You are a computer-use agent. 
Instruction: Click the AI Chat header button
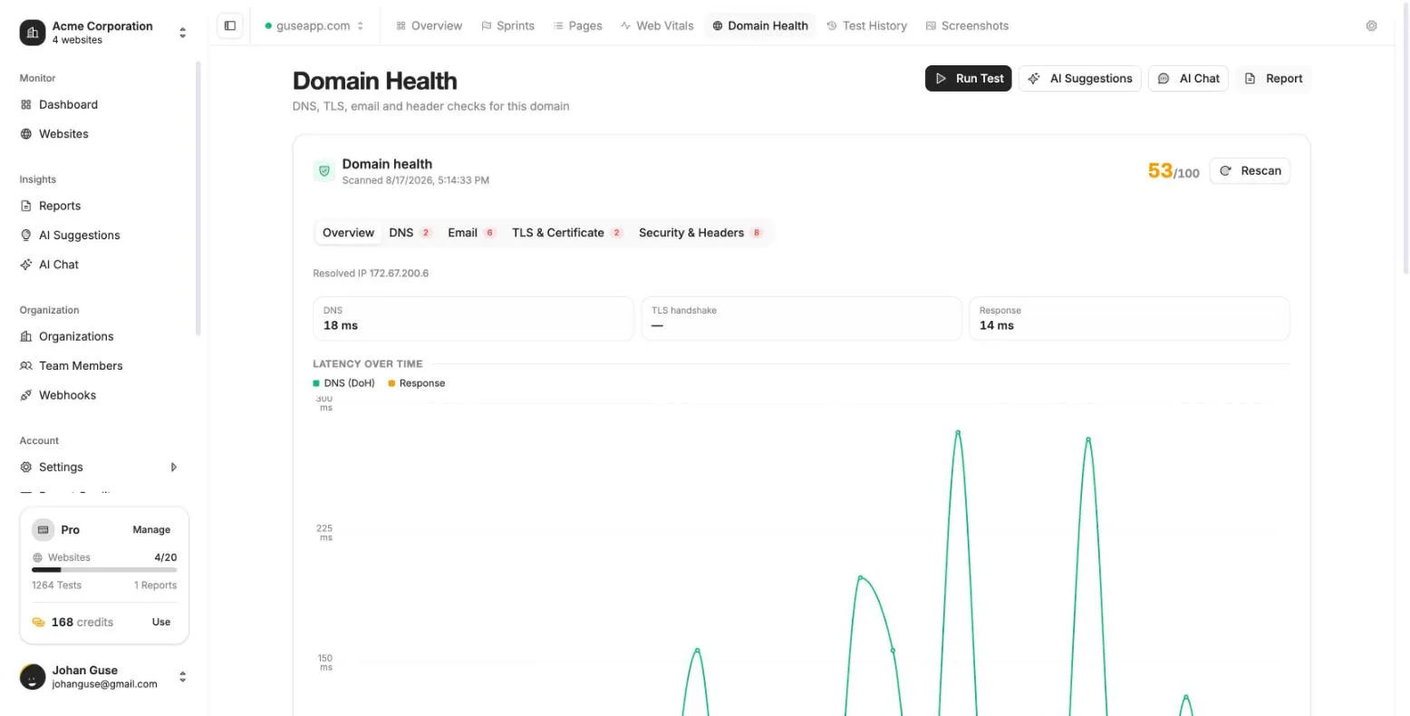pos(1189,79)
